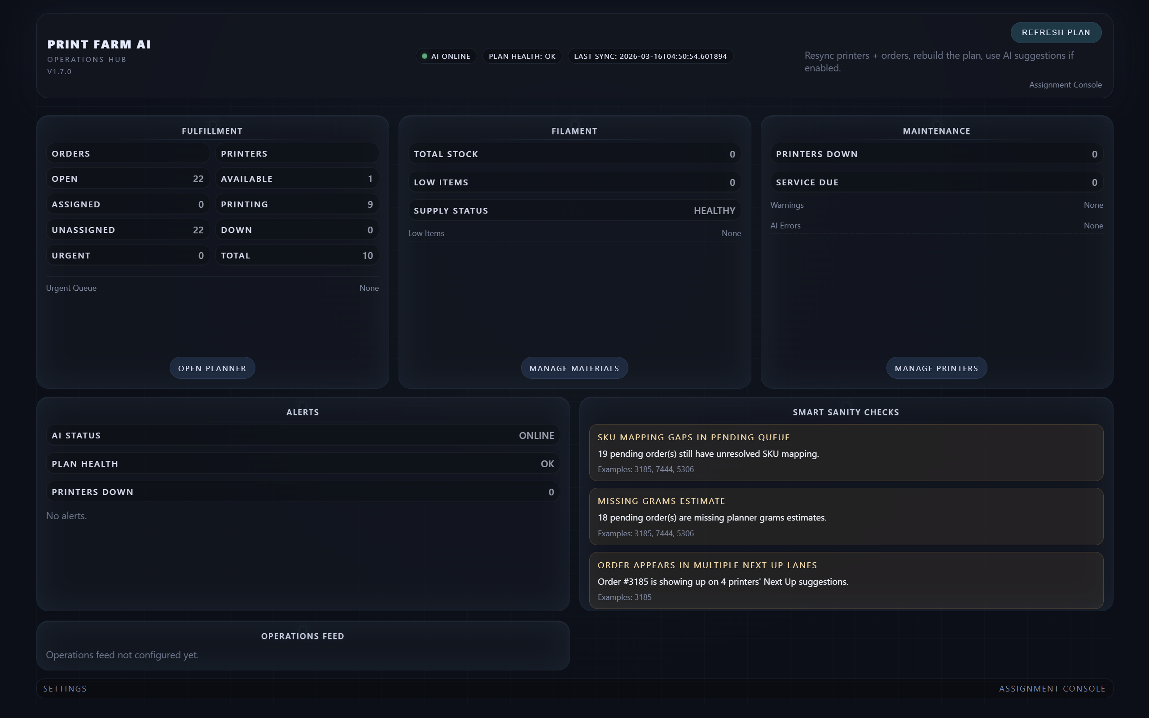Open the SKU Mapping Gaps sanity check card
The image size is (1149, 718).
[x=846, y=452]
